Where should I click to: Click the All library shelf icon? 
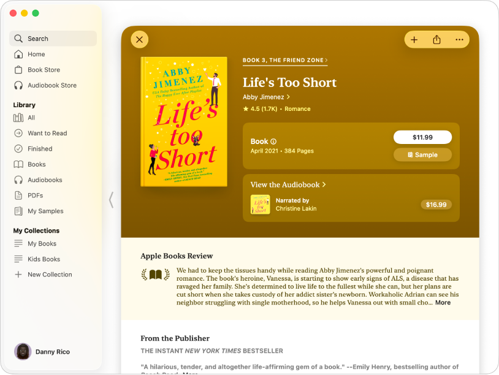18,118
